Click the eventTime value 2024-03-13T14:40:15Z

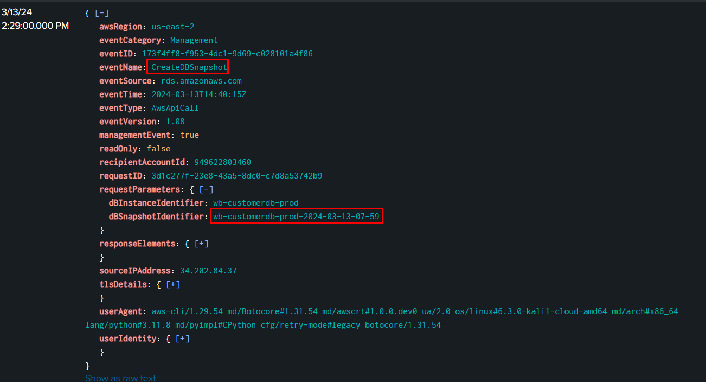click(x=199, y=94)
